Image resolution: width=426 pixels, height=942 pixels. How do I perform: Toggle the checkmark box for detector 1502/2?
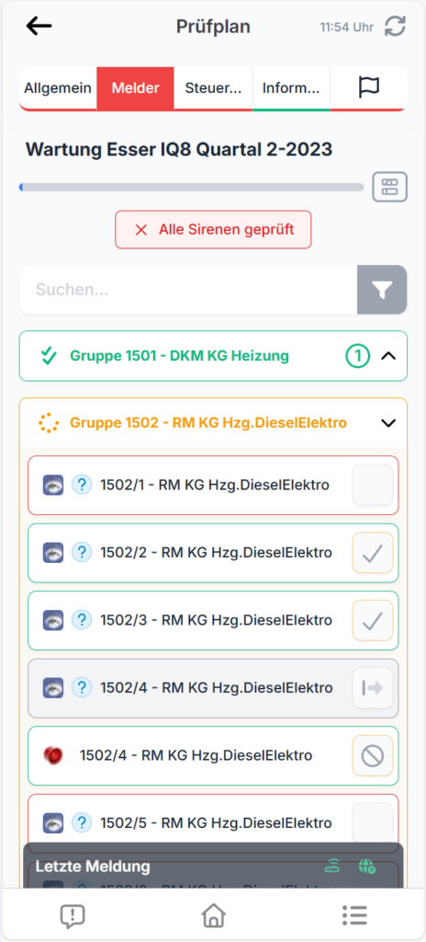[373, 552]
